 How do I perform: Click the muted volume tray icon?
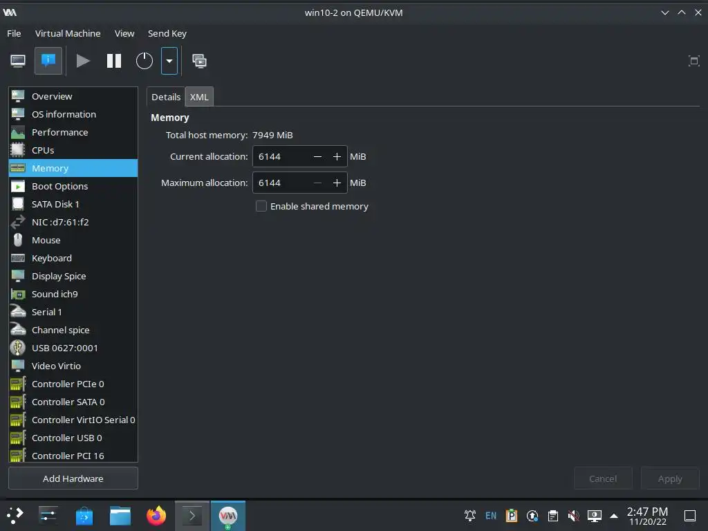coord(573,515)
